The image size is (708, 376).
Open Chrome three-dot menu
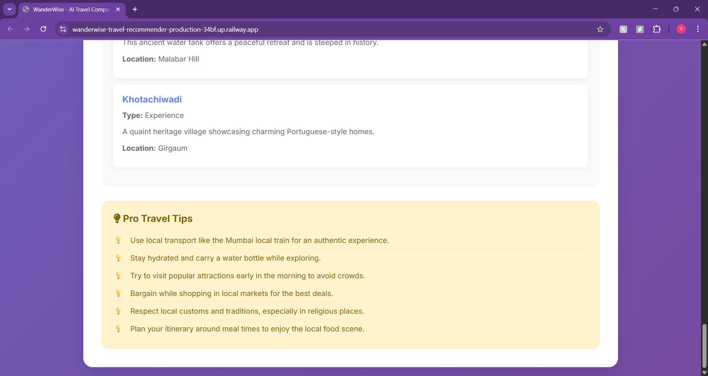698,29
